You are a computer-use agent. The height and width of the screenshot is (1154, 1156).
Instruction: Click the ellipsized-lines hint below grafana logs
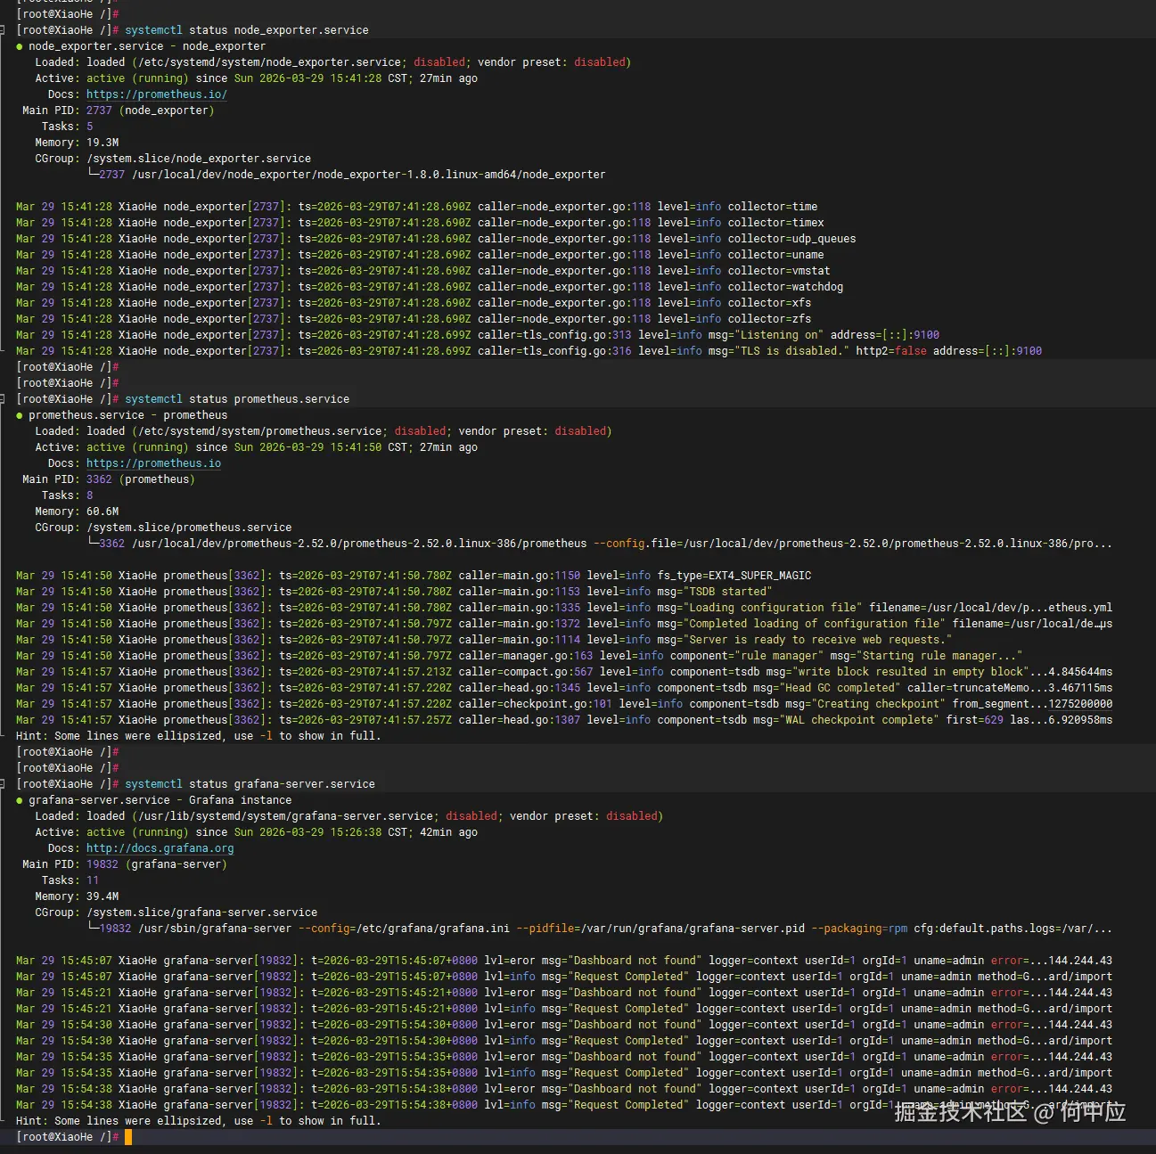point(198,1121)
